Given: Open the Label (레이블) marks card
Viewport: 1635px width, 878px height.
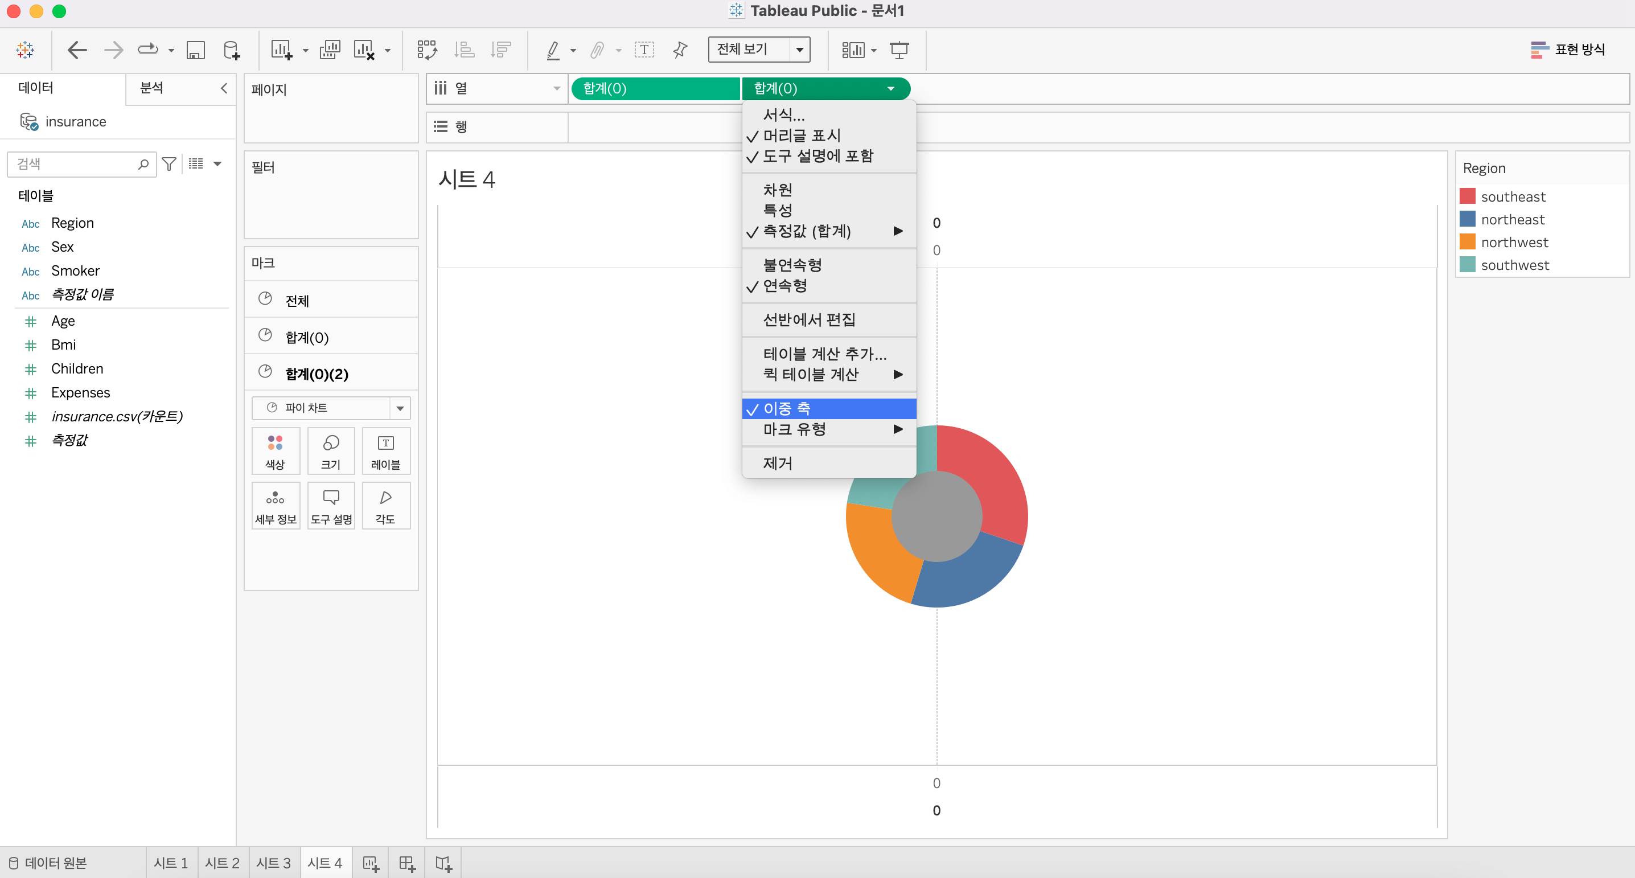Looking at the screenshot, I should coord(385,451).
